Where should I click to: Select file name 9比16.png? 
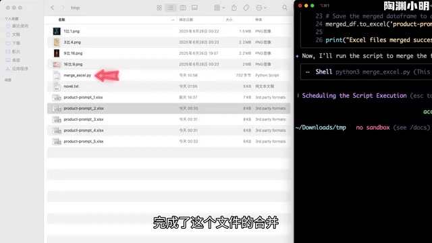coord(73,53)
